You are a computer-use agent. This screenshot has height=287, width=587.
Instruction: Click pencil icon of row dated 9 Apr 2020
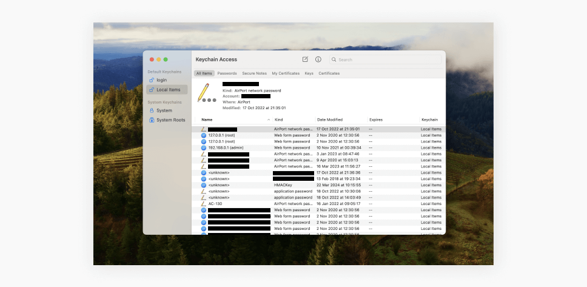click(x=204, y=160)
